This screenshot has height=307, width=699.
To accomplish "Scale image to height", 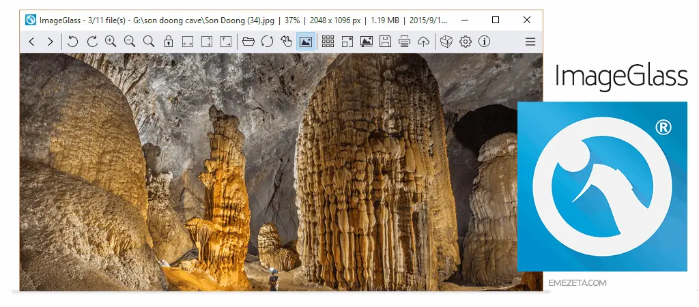I will tap(207, 42).
